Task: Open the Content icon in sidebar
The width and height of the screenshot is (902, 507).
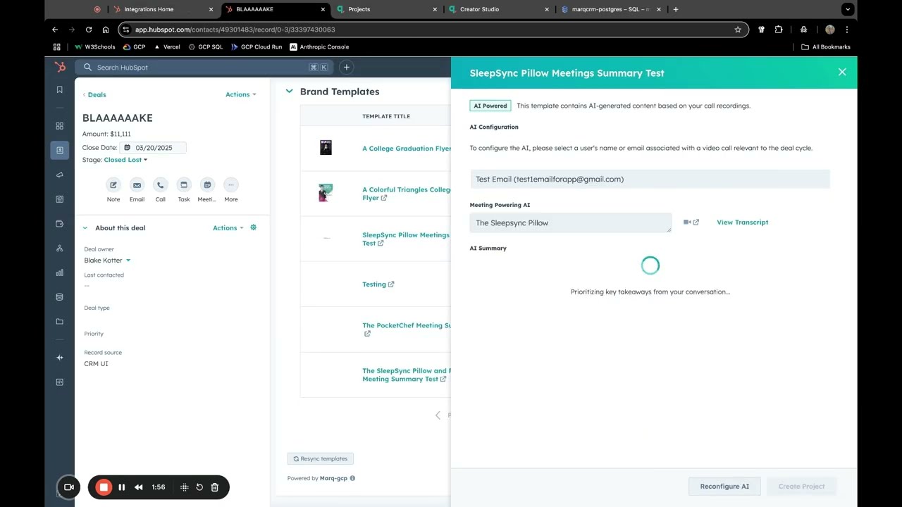Action: [60, 199]
